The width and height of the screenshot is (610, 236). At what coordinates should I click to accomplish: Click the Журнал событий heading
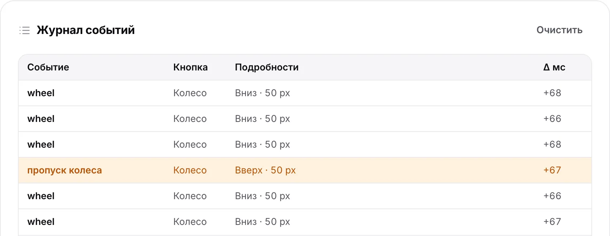pyautogui.click(x=86, y=30)
